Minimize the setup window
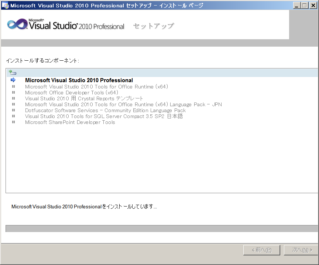This screenshot has width=319, height=265. tap(297, 5)
